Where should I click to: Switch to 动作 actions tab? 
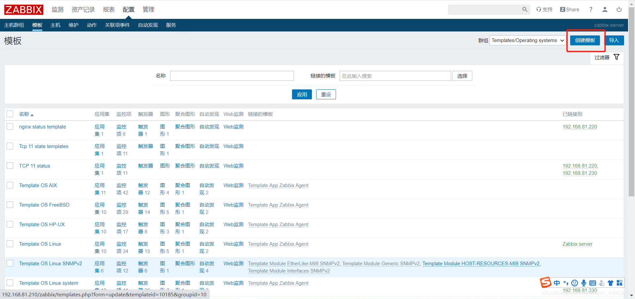click(92, 25)
